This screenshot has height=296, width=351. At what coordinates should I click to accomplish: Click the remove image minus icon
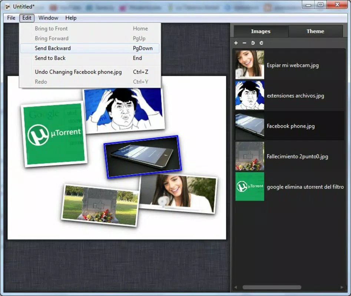click(245, 43)
